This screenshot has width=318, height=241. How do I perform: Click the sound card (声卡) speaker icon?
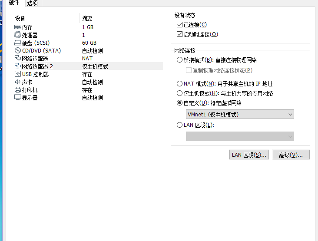click(18, 82)
